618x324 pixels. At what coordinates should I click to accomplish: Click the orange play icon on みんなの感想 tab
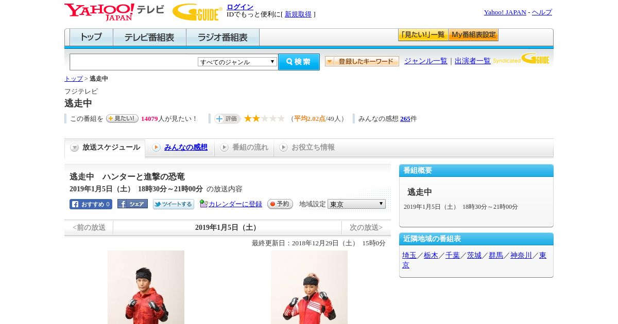156,148
